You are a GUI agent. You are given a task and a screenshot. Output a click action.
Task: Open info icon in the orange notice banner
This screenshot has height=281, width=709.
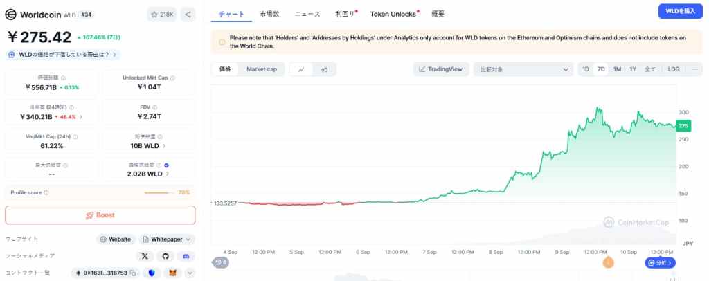point(222,42)
